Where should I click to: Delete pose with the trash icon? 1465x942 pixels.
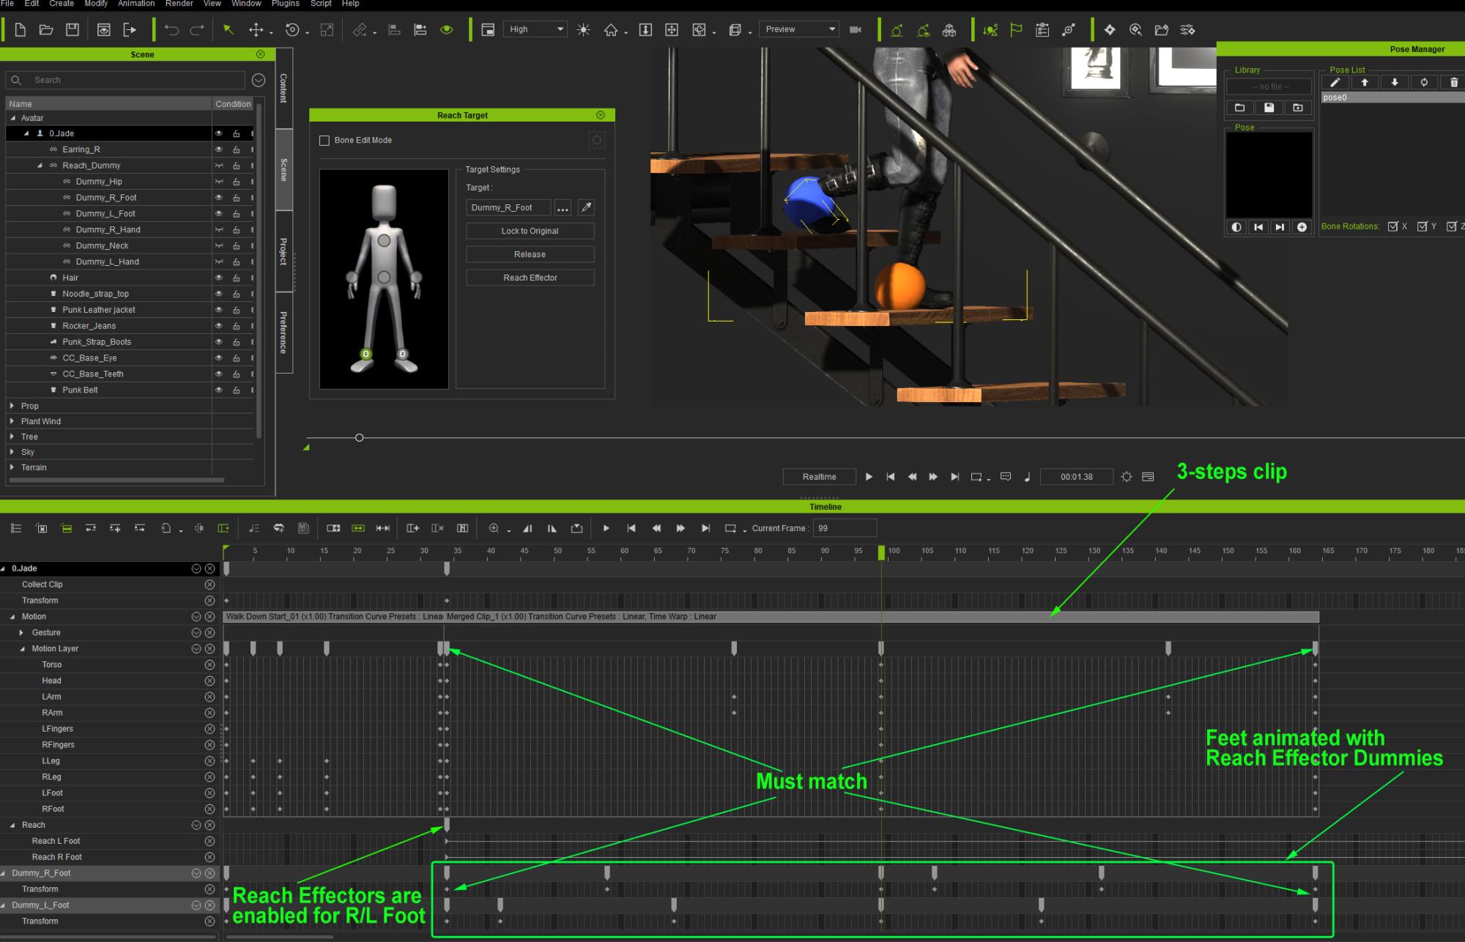pyautogui.click(x=1454, y=83)
